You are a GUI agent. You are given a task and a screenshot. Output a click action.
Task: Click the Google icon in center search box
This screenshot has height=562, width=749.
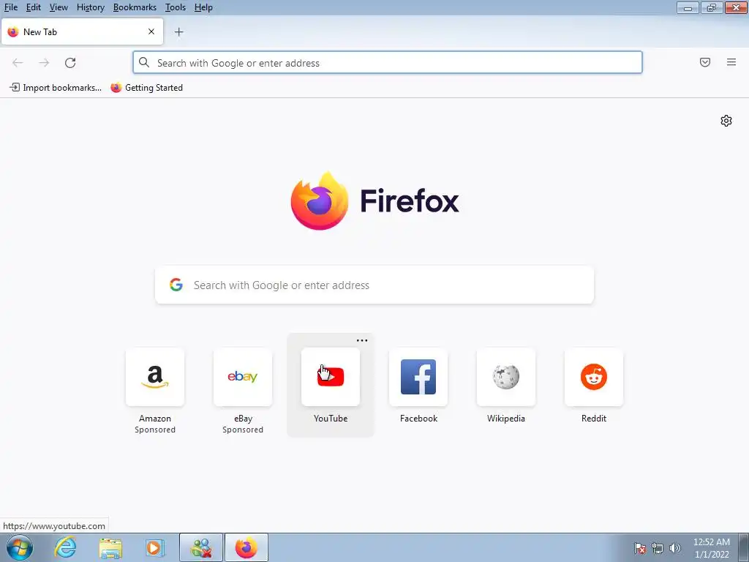[x=176, y=285]
